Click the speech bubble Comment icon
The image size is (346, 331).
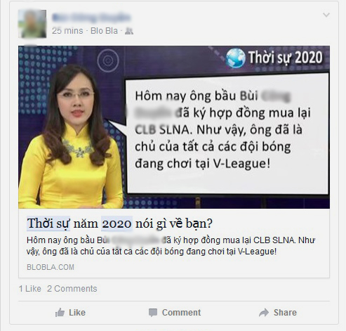[x=153, y=313]
